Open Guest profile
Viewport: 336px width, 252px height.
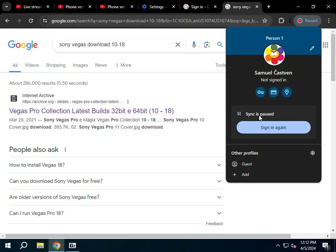click(x=274, y=164)
